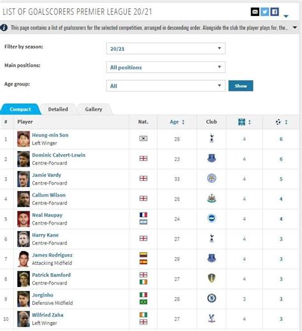Click Newcastle crest in Callum Wilson row
The image size is (302, 331).
coord(212,199)
